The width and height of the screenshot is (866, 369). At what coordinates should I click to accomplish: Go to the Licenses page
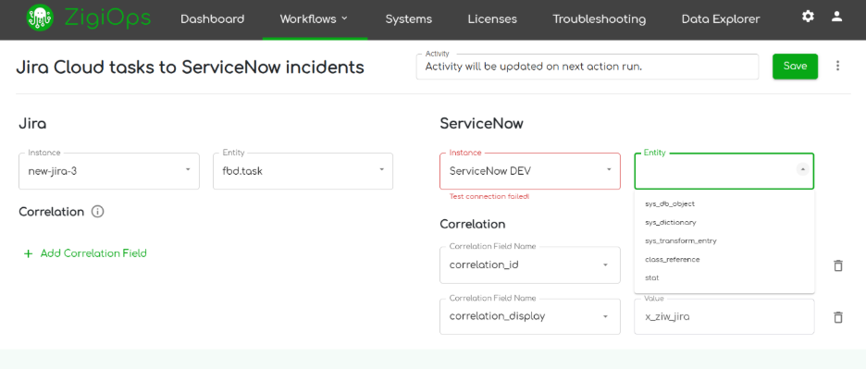pyautogui.click(x=492, y=18)
